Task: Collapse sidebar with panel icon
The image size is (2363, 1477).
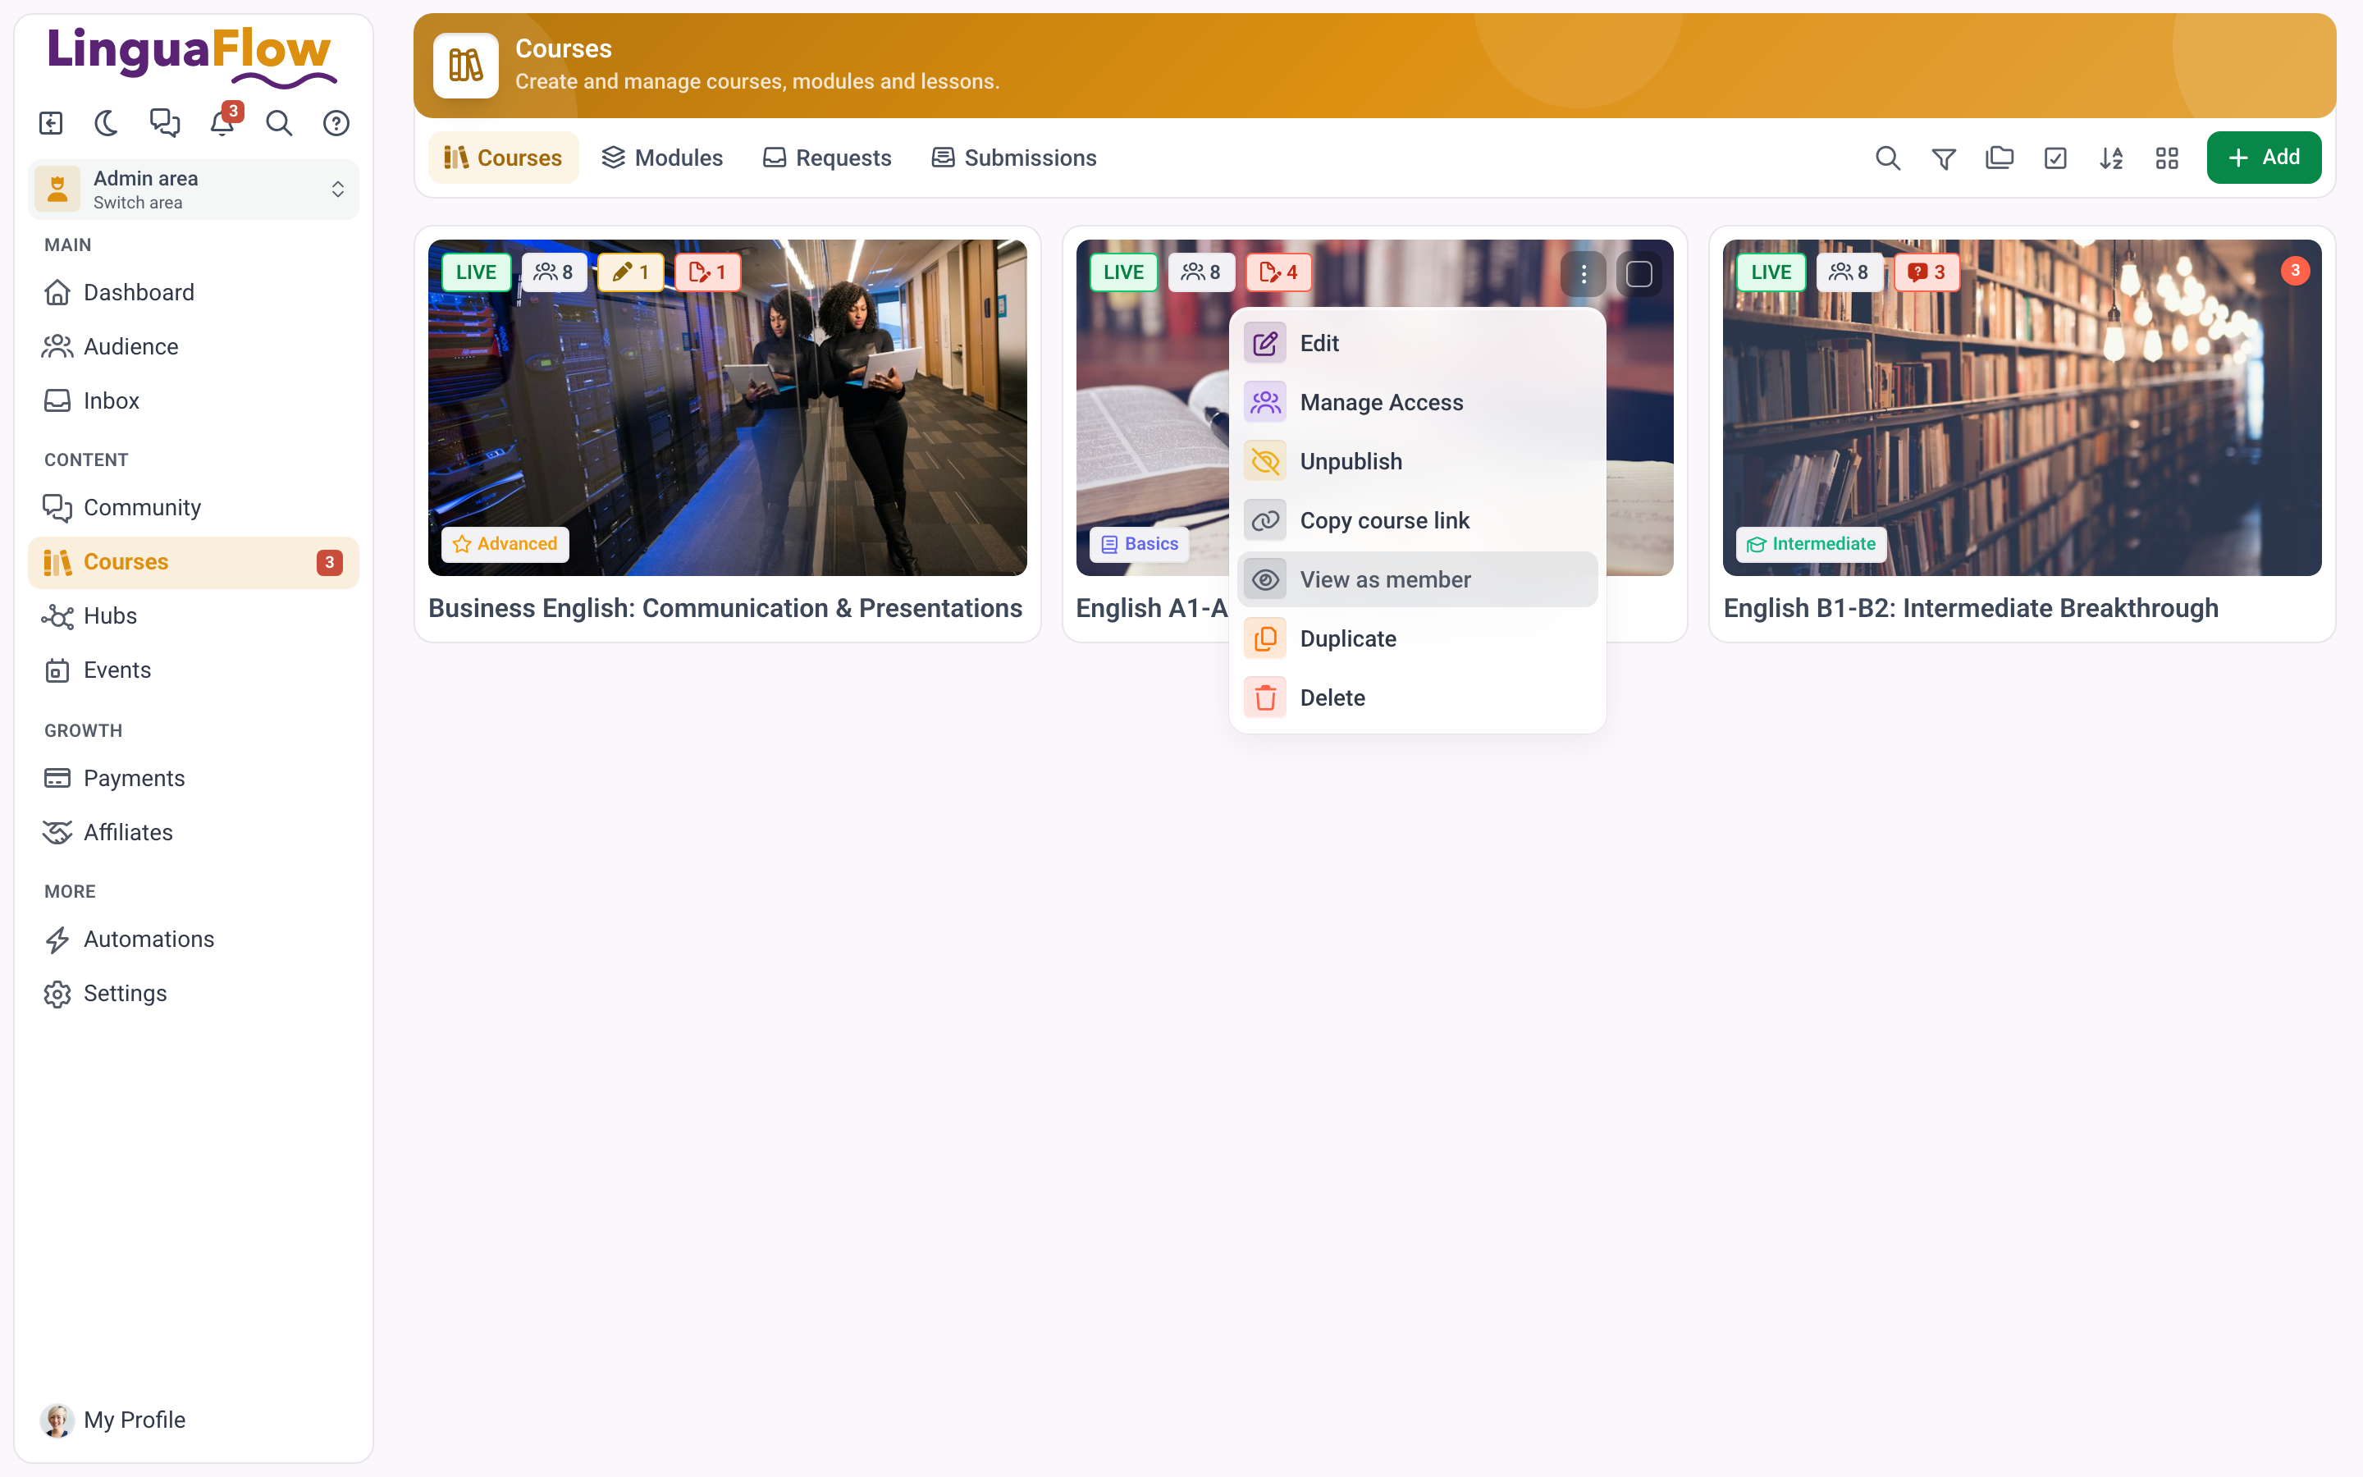Action: click(51, 123)
